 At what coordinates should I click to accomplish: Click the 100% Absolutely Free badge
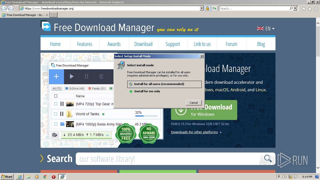pos(126,133)
